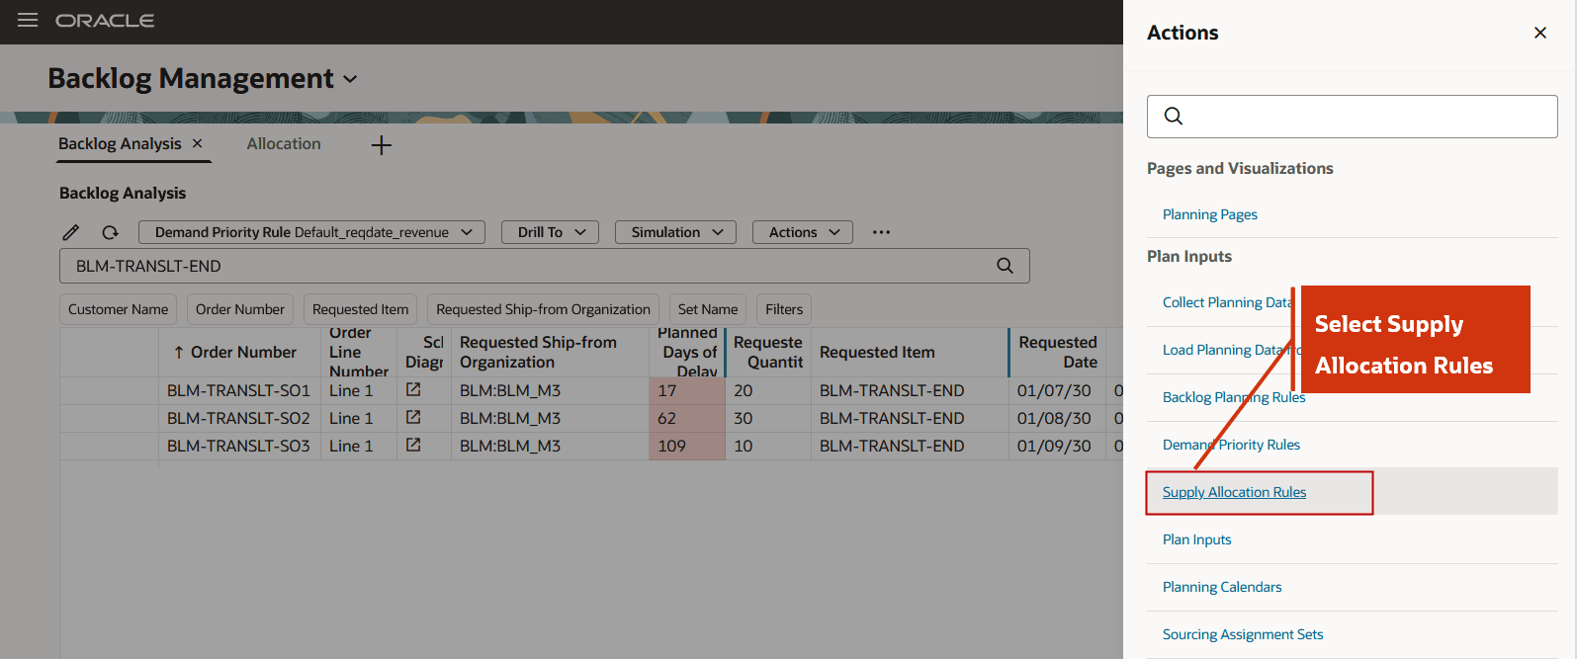Open the Drill To dropdown
The height and width of the screenshot is (659, 1577).
pyautogui.click(x=550, y=232)
